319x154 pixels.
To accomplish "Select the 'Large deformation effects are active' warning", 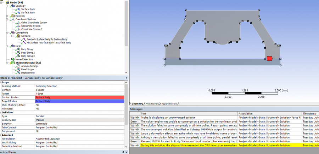I will (189, 134).
